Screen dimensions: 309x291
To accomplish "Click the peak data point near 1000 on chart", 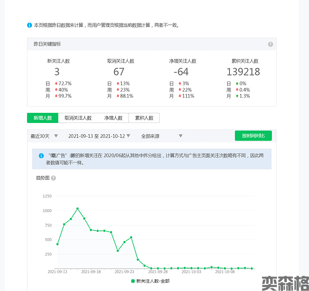I will (77, 209).
